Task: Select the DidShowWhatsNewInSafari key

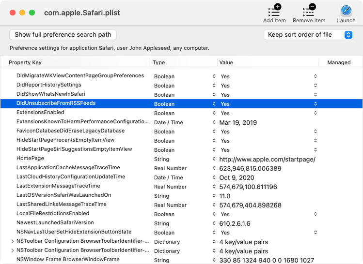Action: pos(51,94)
